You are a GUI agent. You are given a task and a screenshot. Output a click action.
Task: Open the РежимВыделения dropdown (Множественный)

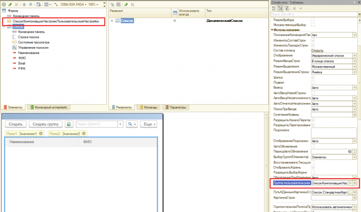point(355,67)
